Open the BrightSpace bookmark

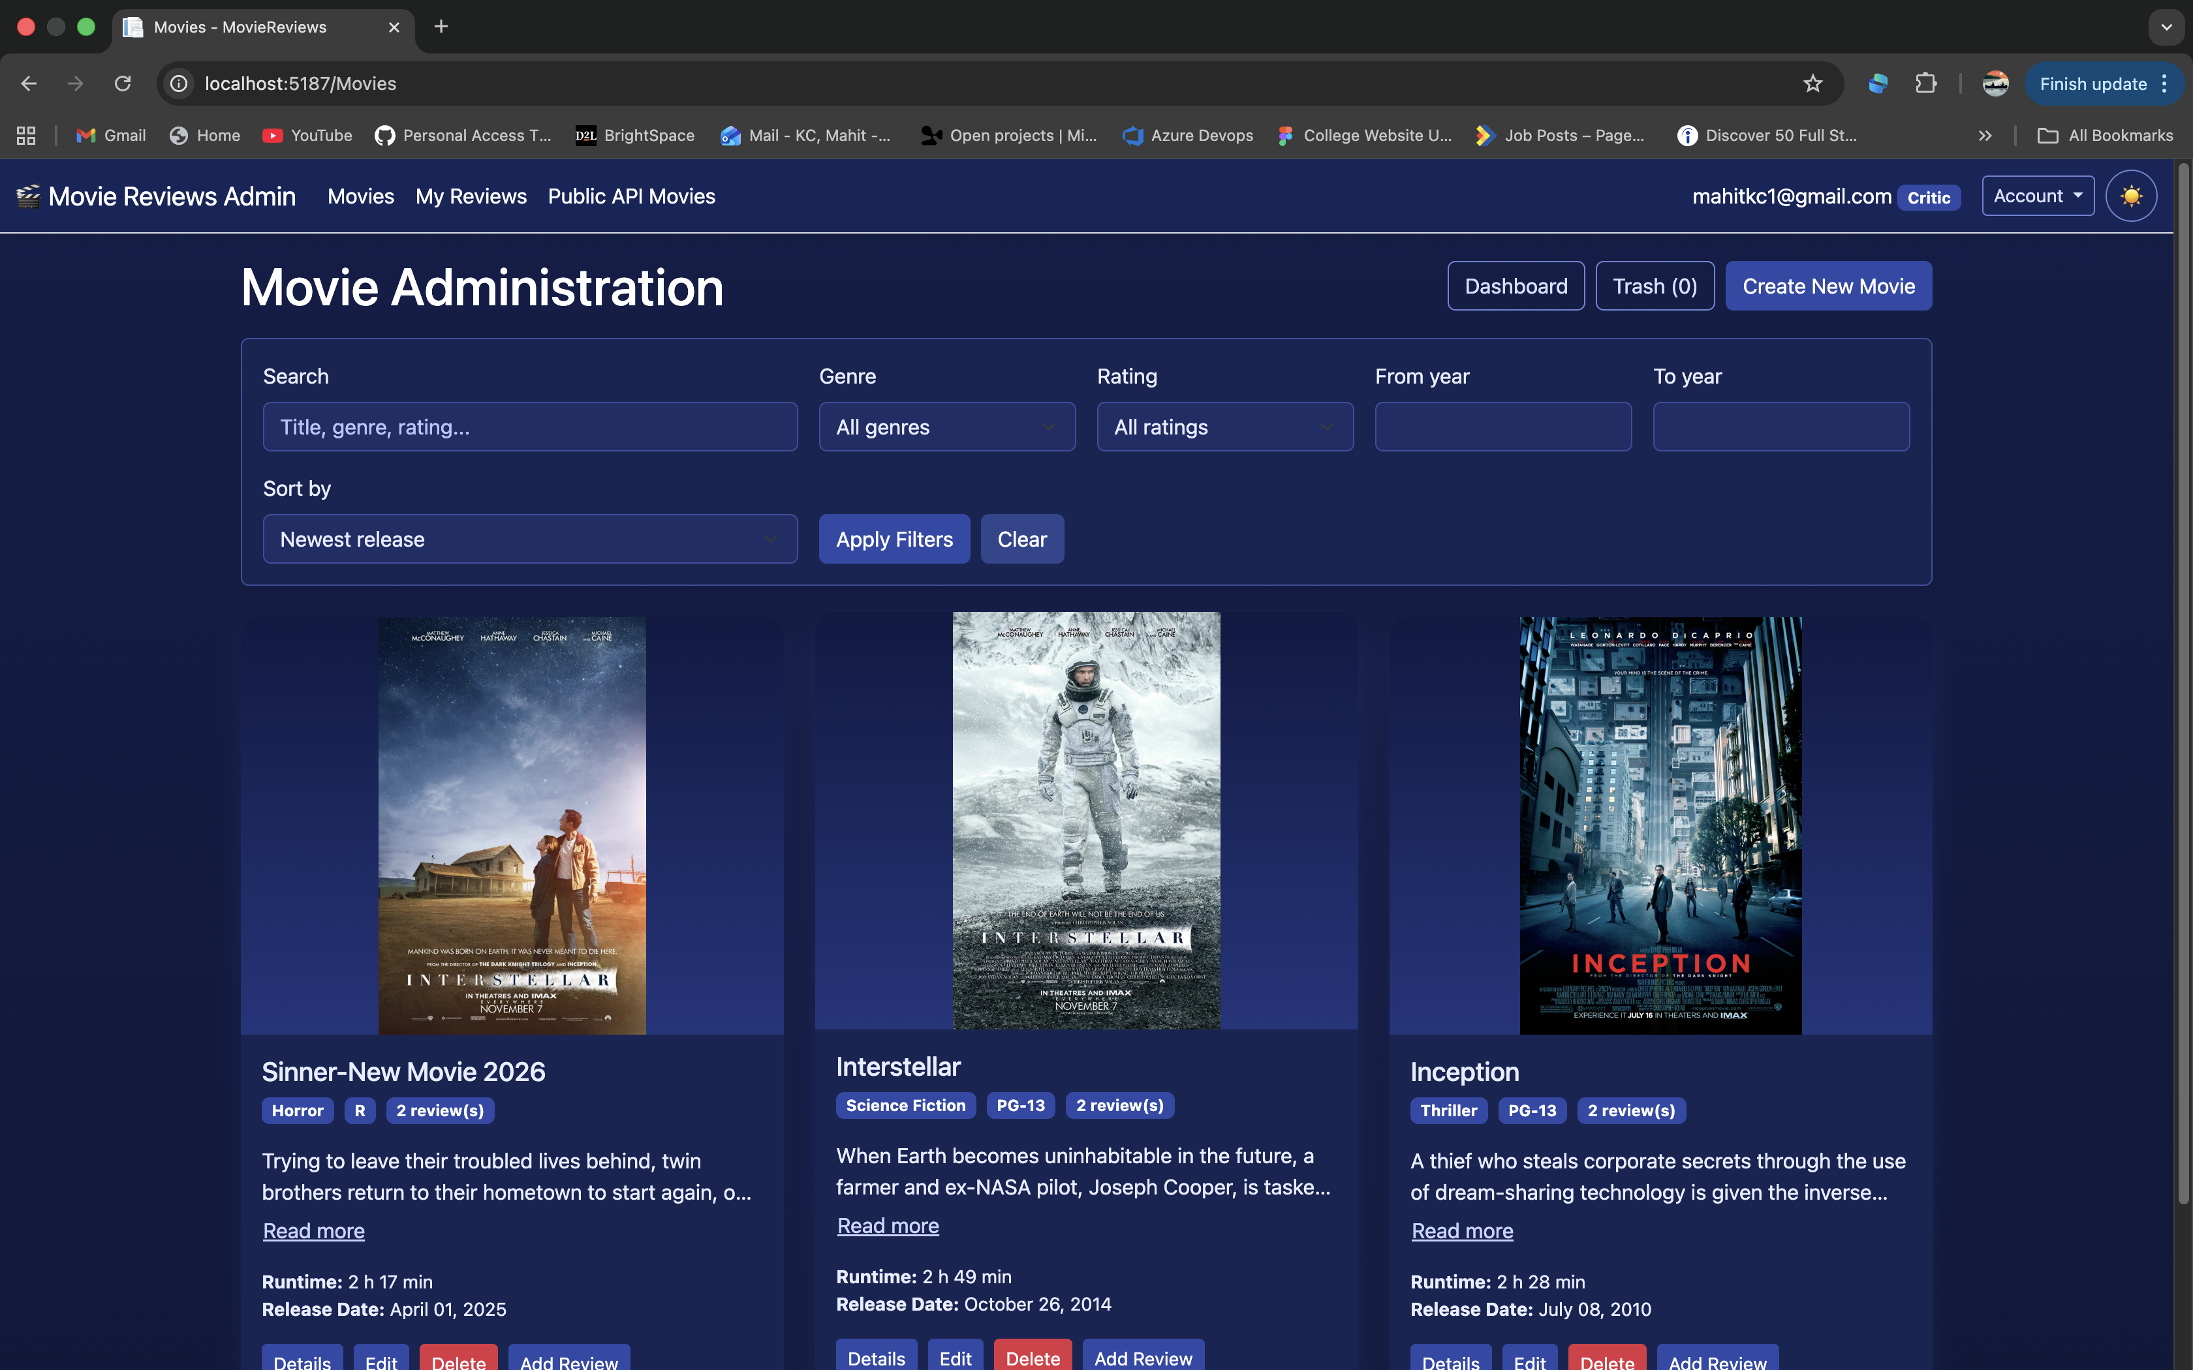(635, 135)
